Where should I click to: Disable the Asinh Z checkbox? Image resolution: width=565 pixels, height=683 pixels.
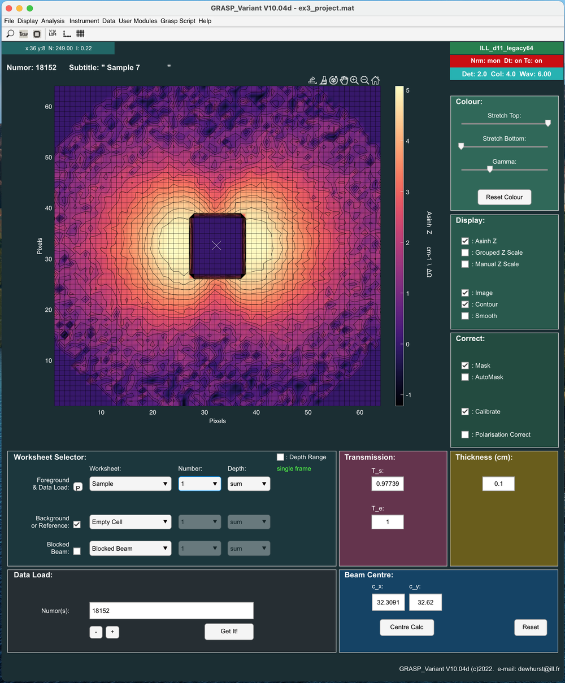tap(465, 241)
